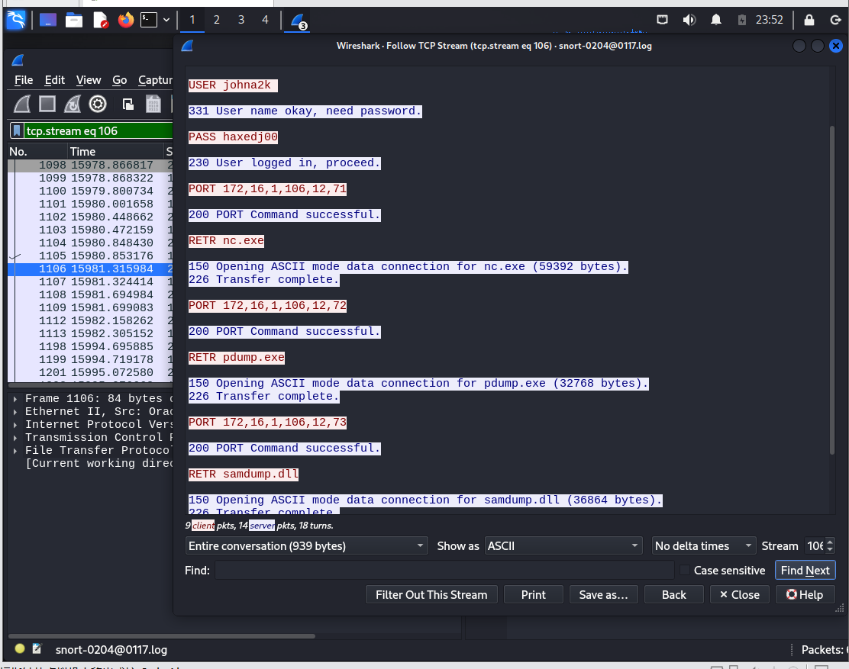This screenshot has height=669, width=849.
Task: Click the RETR samdump.dll line
Action: pyautogui.click(x=243, y=474)
